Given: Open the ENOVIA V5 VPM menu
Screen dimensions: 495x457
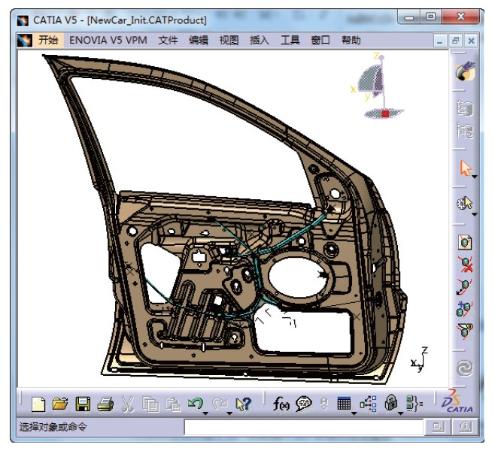Looking at the screenshot, I should click(x=109, y=41).
